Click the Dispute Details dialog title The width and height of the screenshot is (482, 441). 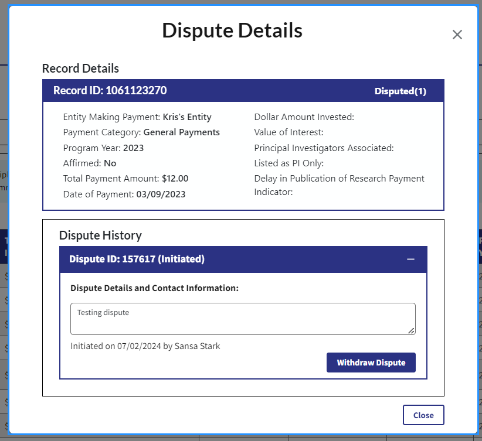tap(232, 30)
